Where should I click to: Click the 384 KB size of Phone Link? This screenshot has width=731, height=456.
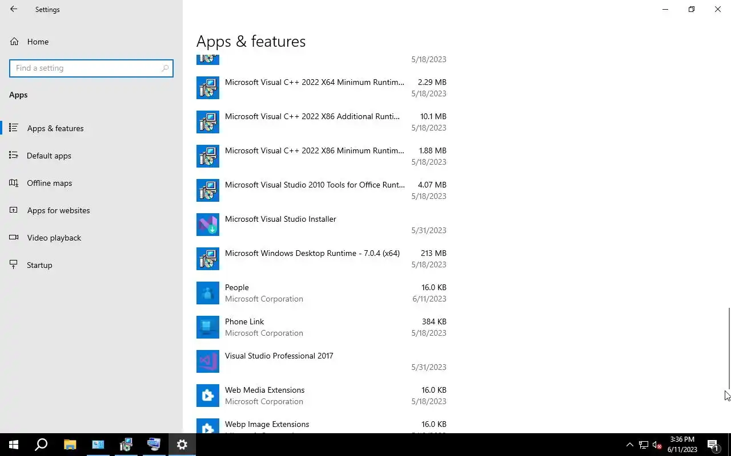(434, 321)
